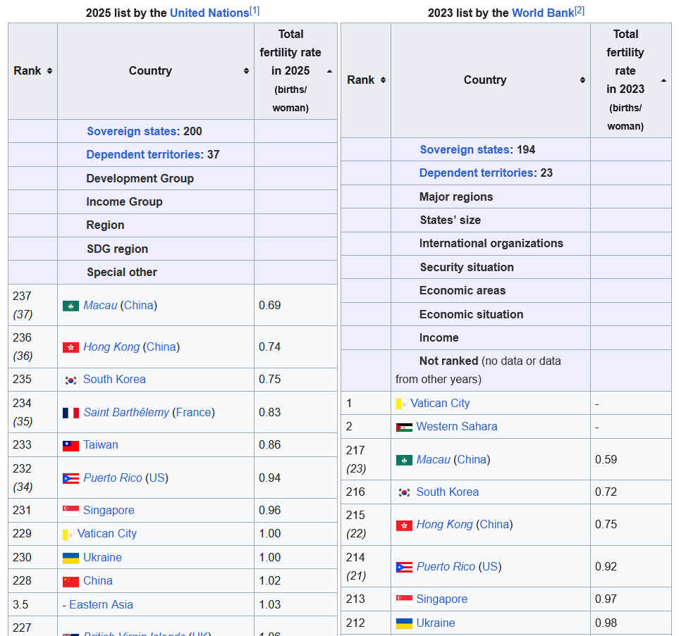Open Sovereign states link in UN table
Image resolution: width=686 pixels, height=636 pixels.
pyautogui.click(x=131, y=131)
